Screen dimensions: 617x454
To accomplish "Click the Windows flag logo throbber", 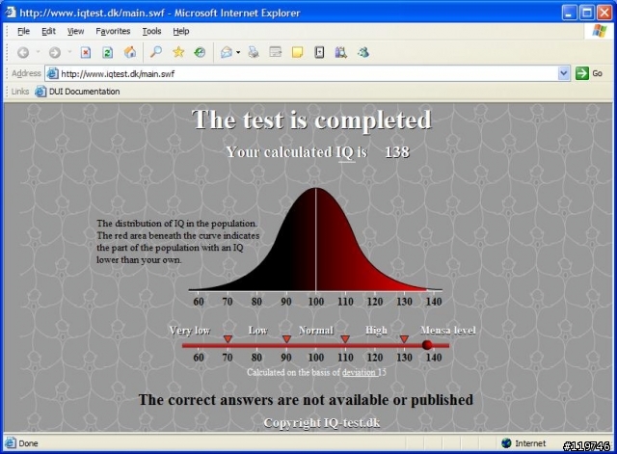I will click(x=600, y=31).
